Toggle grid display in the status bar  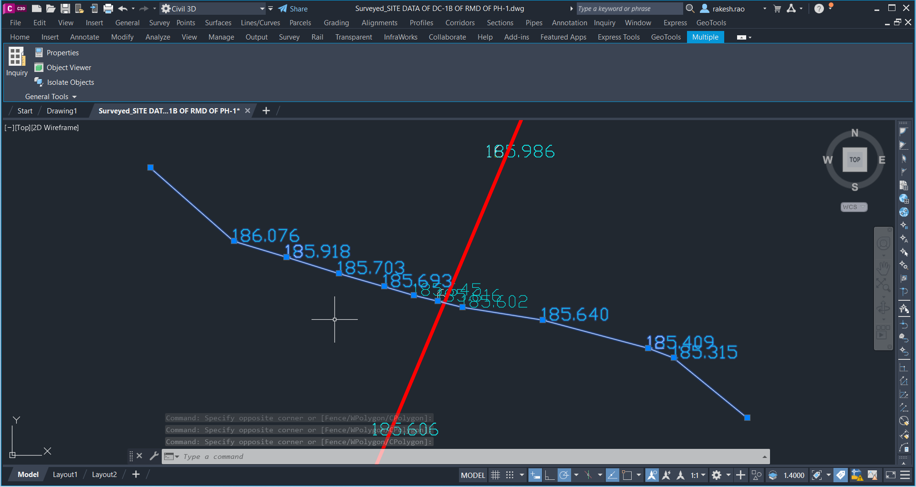click(495, 475)
